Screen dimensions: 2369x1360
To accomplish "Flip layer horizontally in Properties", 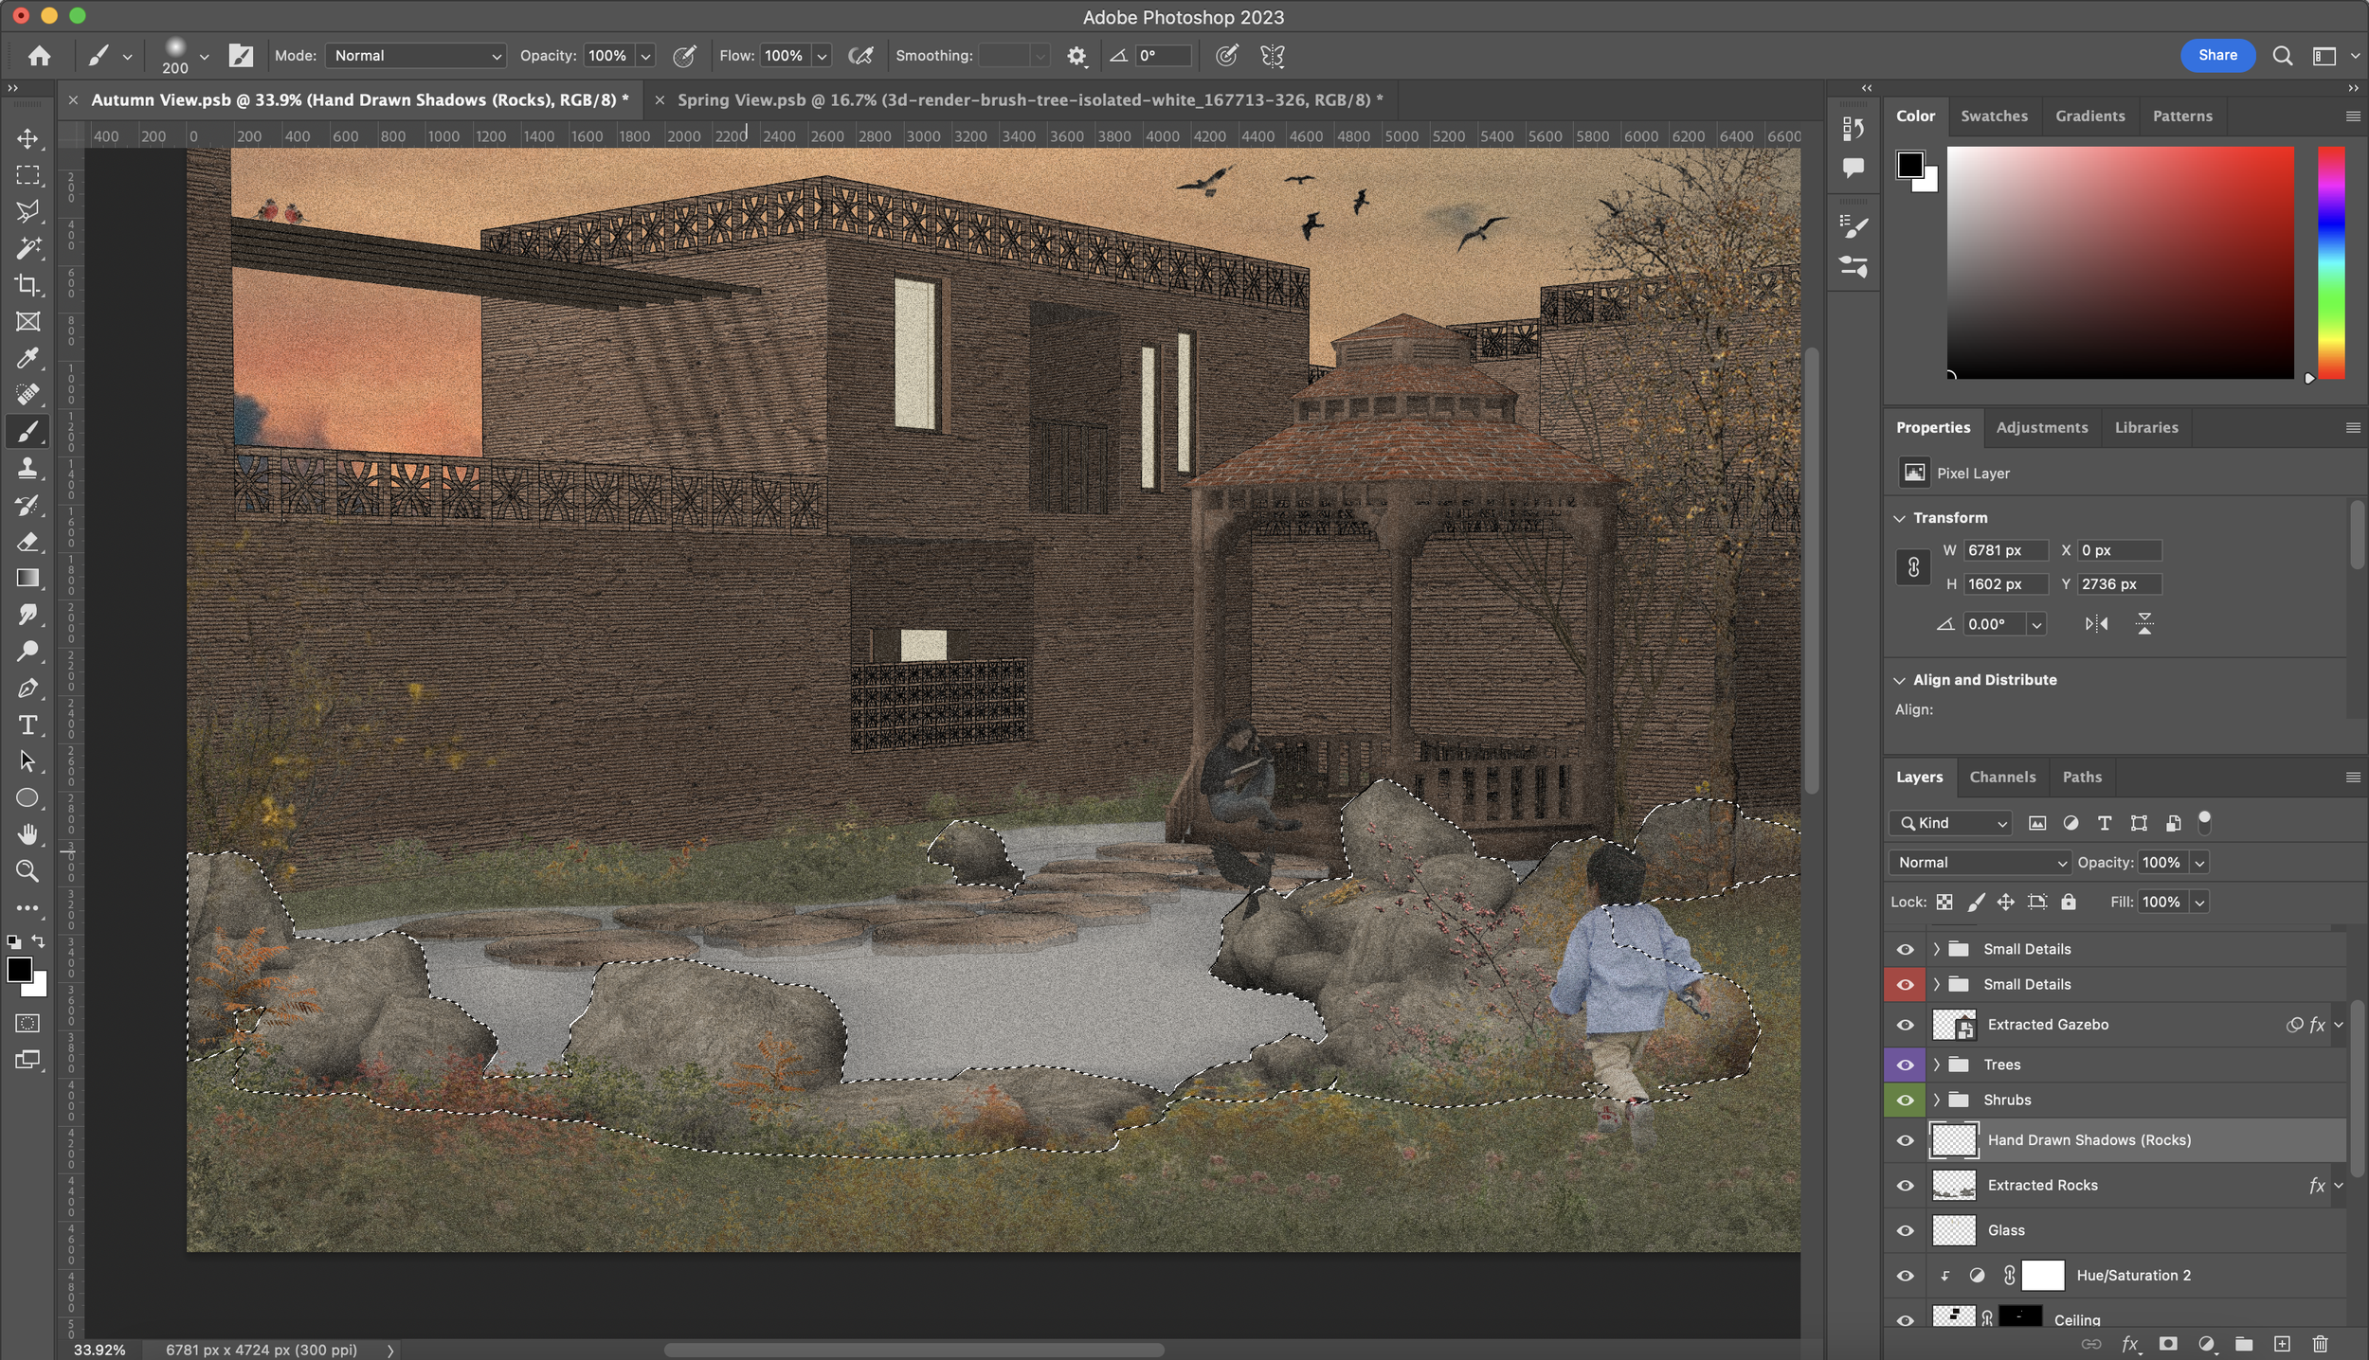I will click(x=2096, y=624).
